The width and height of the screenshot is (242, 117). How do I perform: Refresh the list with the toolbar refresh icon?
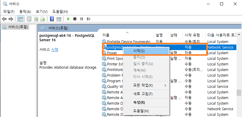point(36,19)
